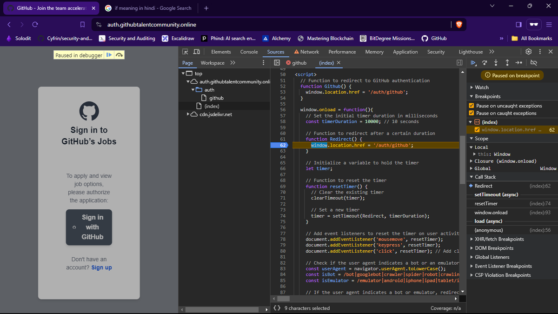Switch to the Console panel tab
Image resolution: width=558 pixels, height=314 pixels.
click(x=249, y=52)
